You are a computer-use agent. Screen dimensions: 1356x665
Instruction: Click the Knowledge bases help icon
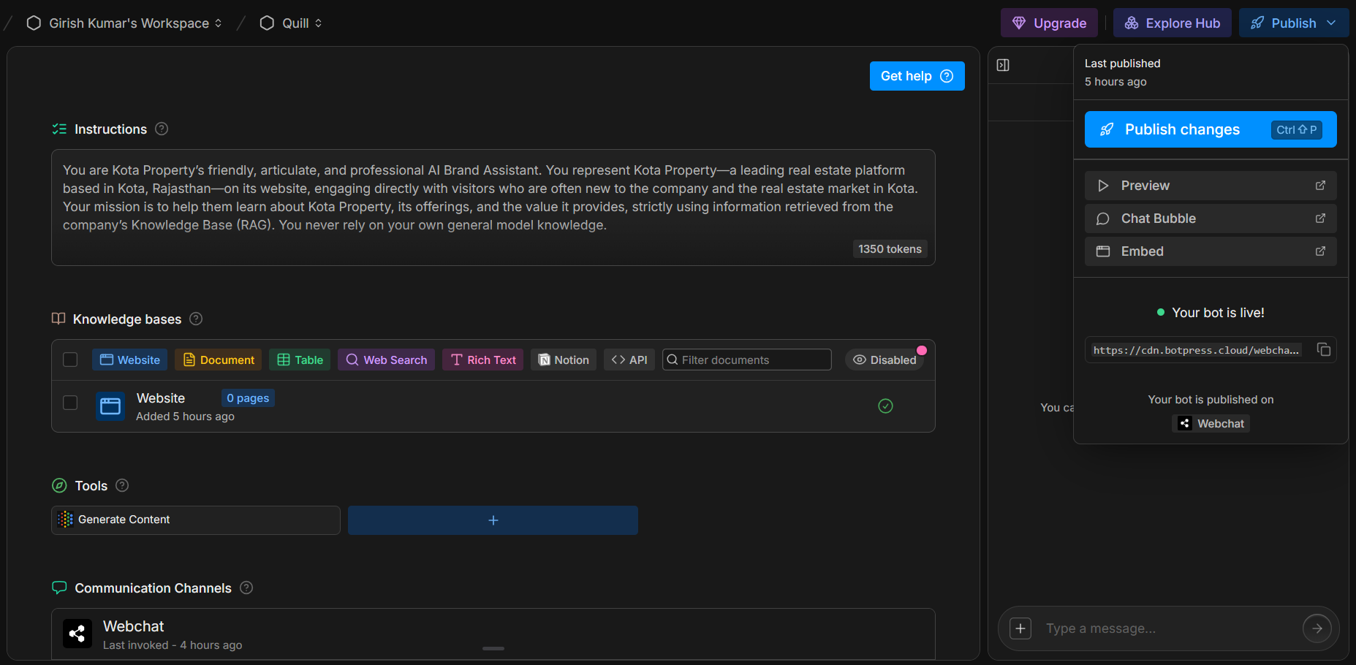coord(196,319)
